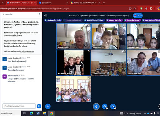
Task: Select the MARIJA DOMITROVIĆ webcam tile
Action: (x=144, y=63)
